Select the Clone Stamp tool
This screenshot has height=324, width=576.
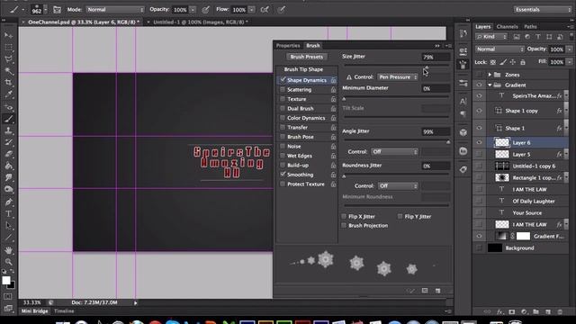[8, 130]
